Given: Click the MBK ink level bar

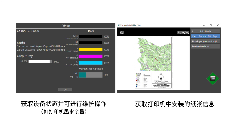Looking at the screenshot, I should pyautogui.click(x=91, y=36).
